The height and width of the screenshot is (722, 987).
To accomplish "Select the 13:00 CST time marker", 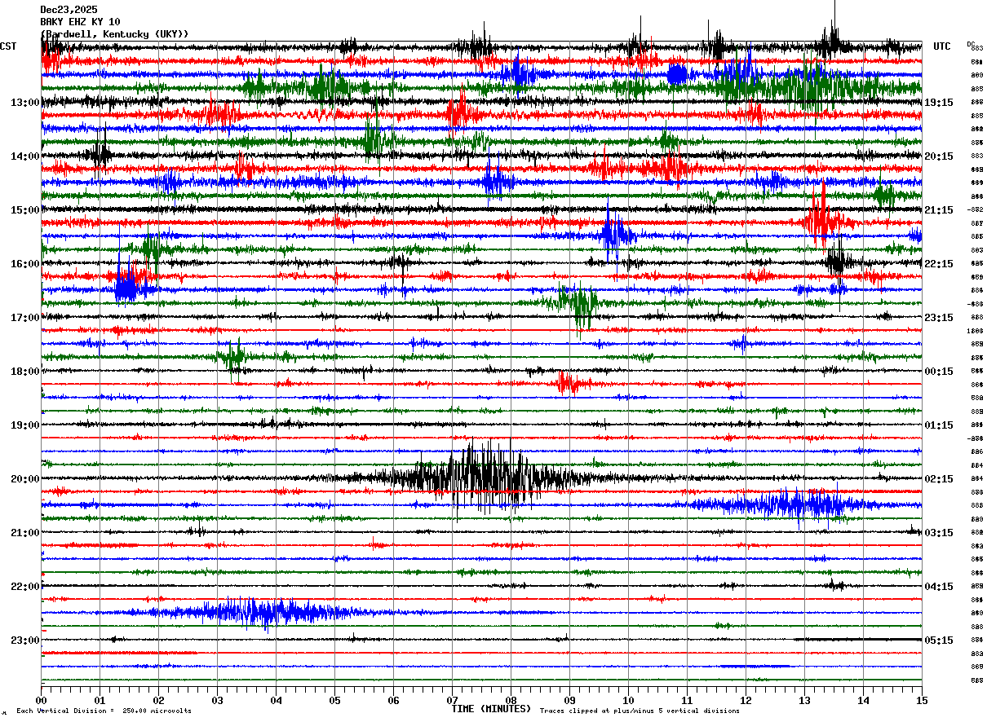I will coord(25,103).
